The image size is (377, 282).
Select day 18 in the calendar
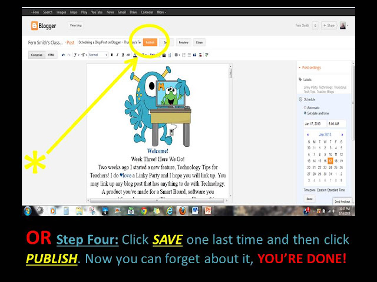click(x=336, y=160)
